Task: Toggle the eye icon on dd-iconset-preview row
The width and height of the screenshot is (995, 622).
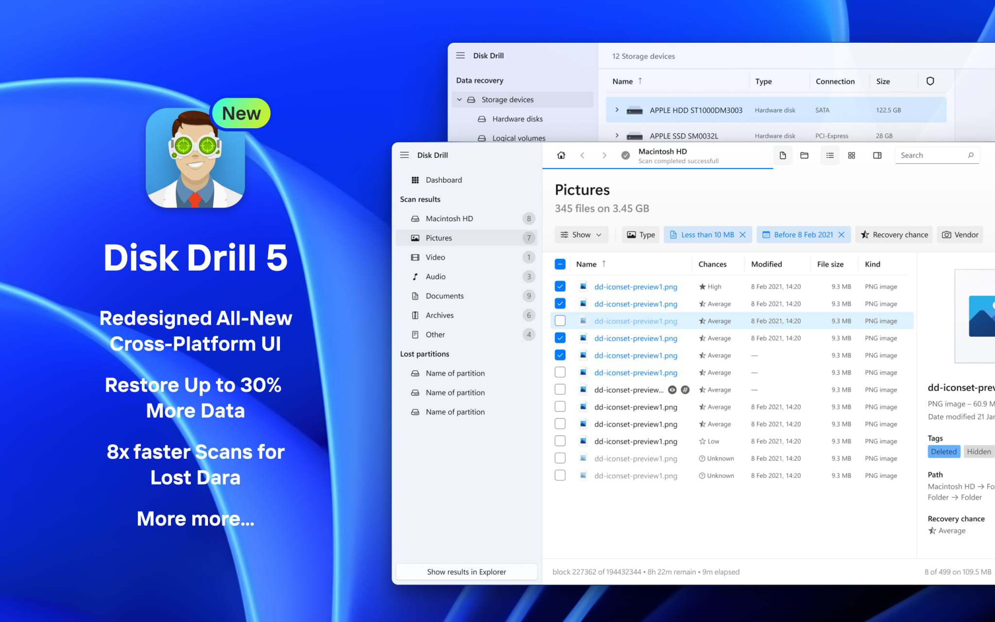Action: pyautogui.click(x=672, y=390)
